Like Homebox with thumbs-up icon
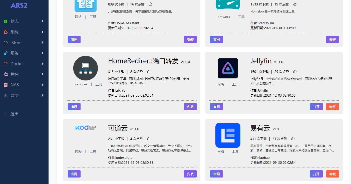The image size is (351, 184). [x=295, y=4]
